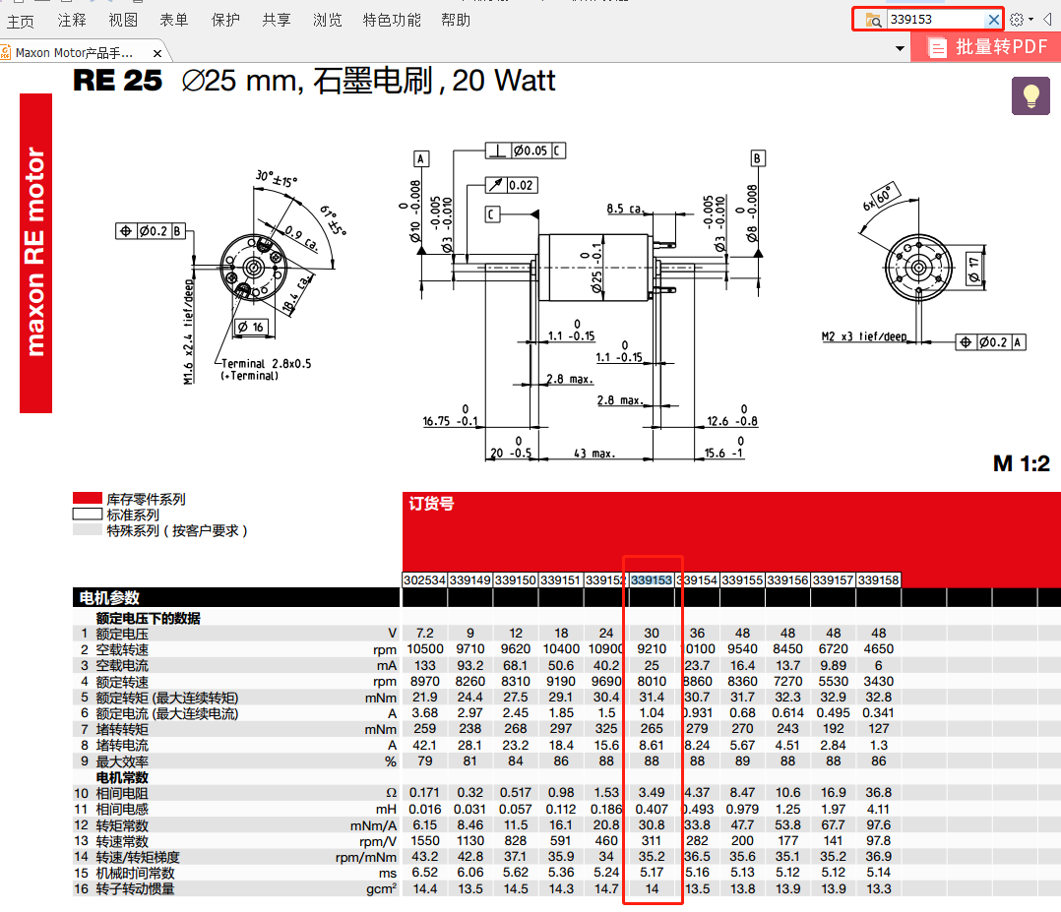Click the Foxit PDF icon on the document tab
Screen dimensions: 1061x912
pyautogui.click(x=8, y=52)
